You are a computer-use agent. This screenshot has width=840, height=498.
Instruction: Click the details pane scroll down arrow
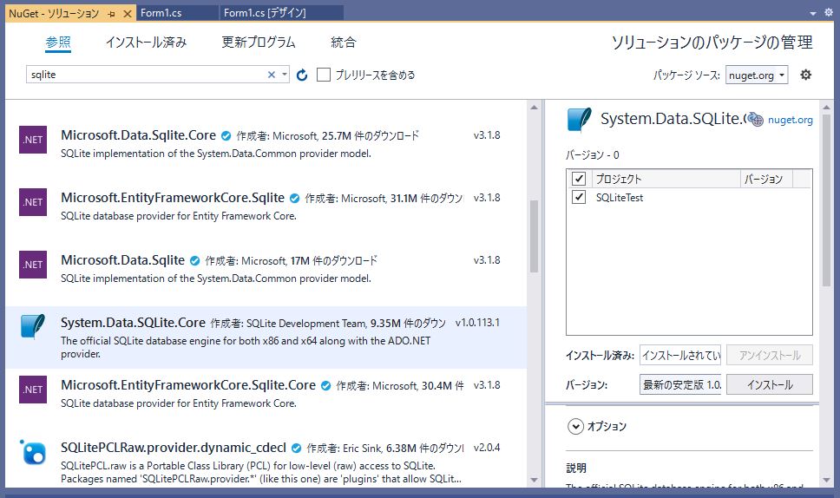[x=826, y=480]
